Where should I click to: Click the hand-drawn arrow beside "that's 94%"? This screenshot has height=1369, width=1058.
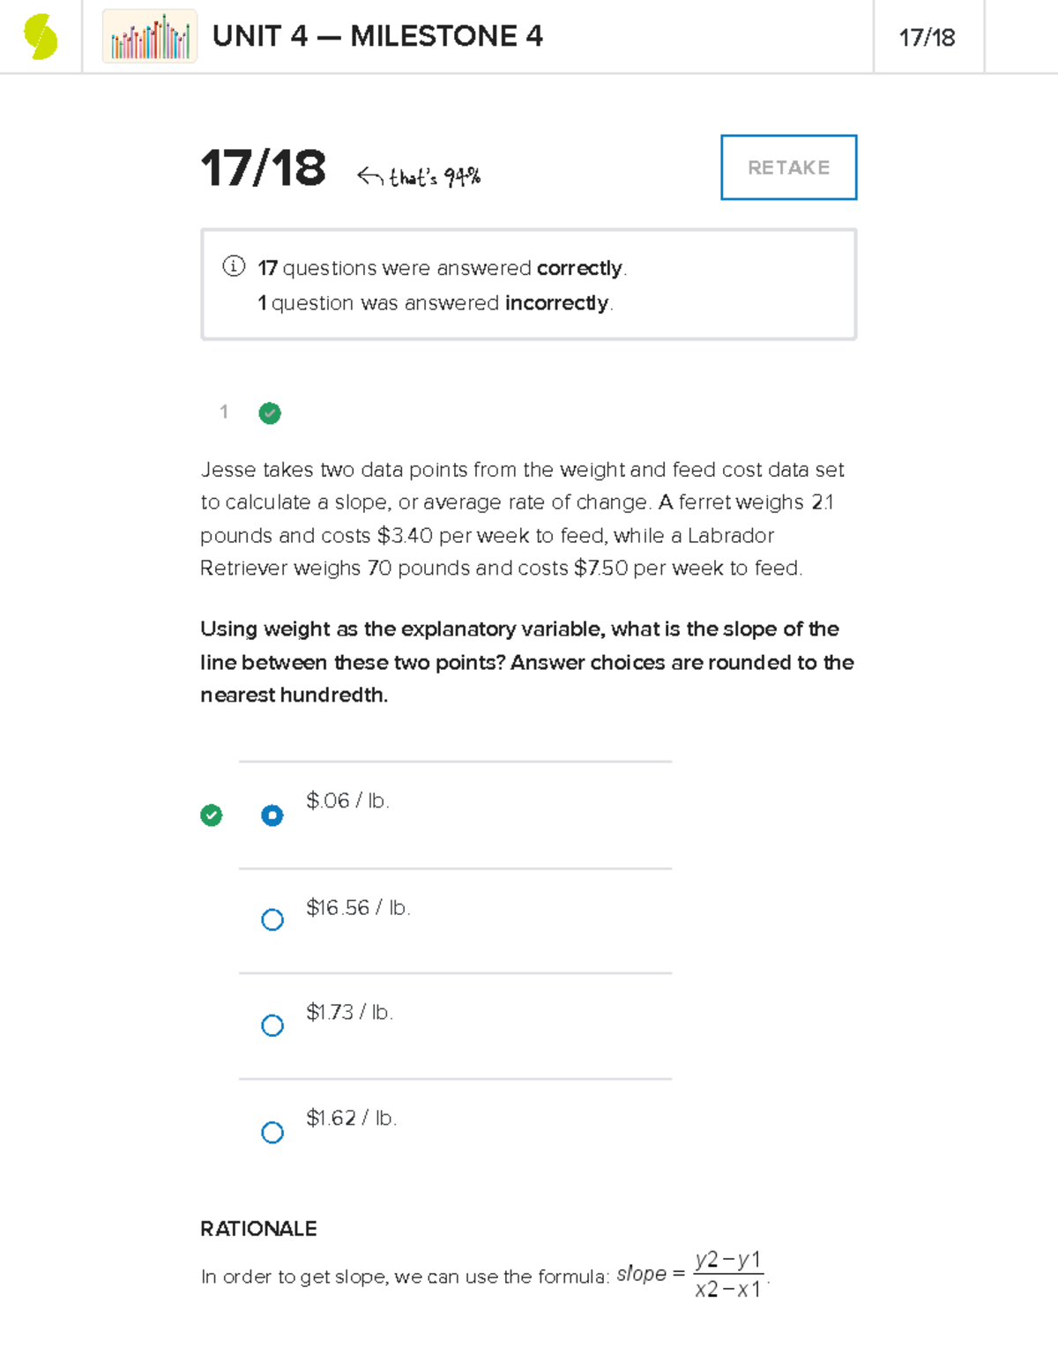pyautogui.click(x=369, y=176)
